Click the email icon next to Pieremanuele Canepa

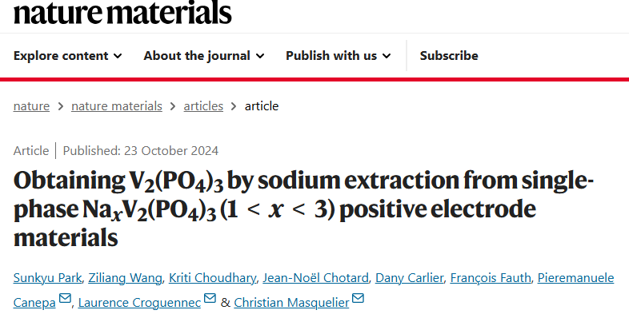(x=65, y=298)
